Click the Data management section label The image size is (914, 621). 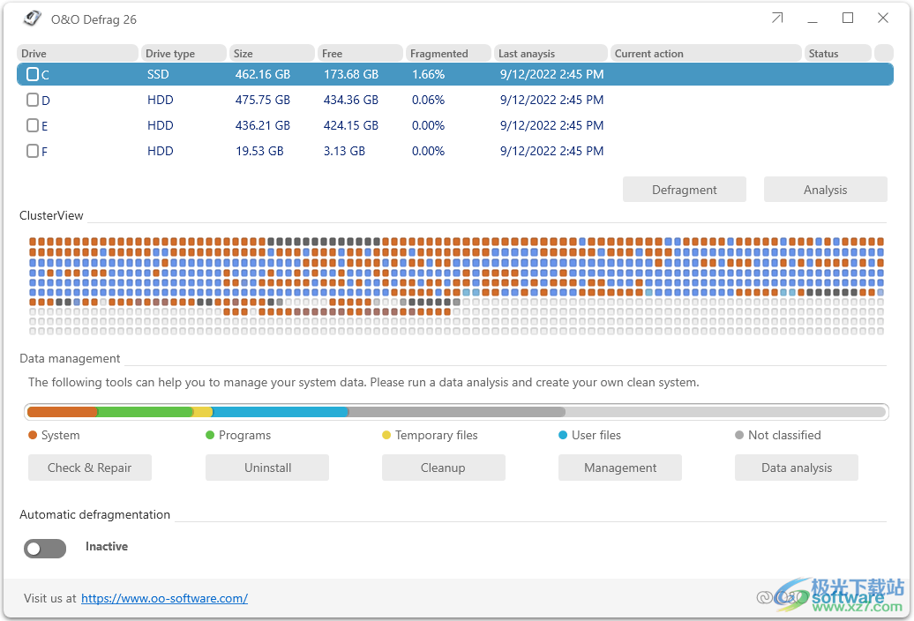pos(70,358)
